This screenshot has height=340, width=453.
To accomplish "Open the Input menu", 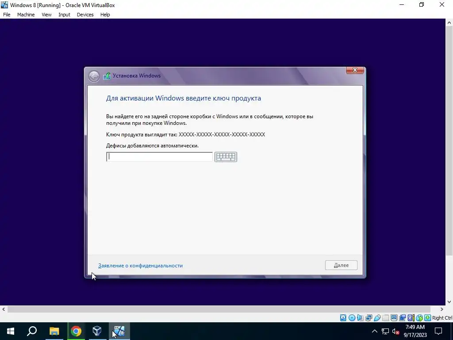I will [64, 15].
